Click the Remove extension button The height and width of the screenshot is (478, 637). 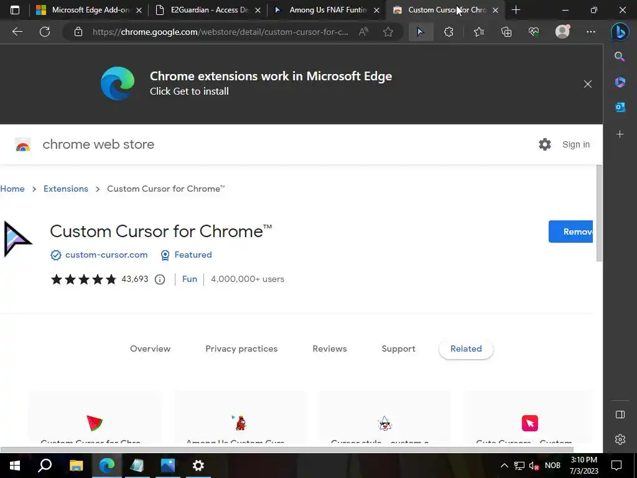(570, 232)
